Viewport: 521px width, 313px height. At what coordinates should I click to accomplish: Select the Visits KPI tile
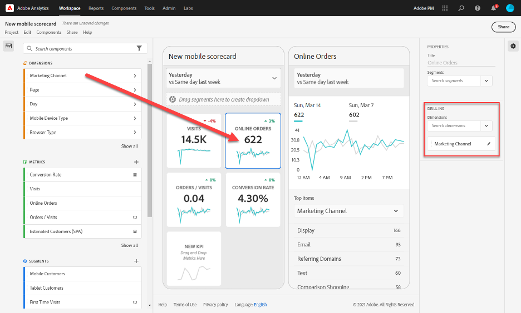(x=194, y=141)
